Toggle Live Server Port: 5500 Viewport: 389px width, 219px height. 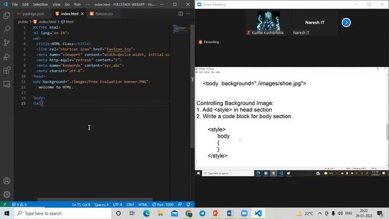coord(163,204)
